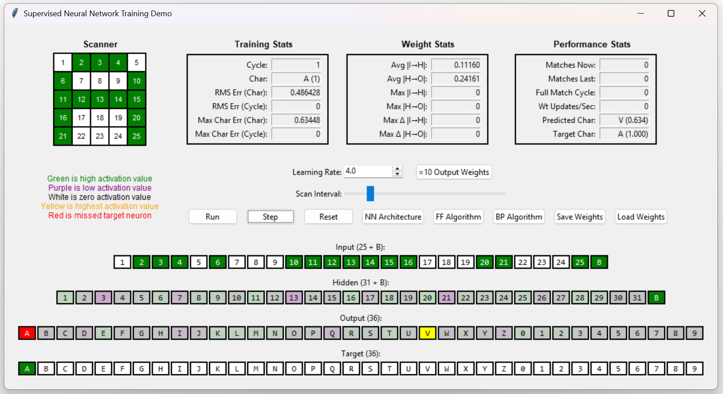Select the yellow output neuron V
Viewport: 723px width, 394px height.
[427, 333]
